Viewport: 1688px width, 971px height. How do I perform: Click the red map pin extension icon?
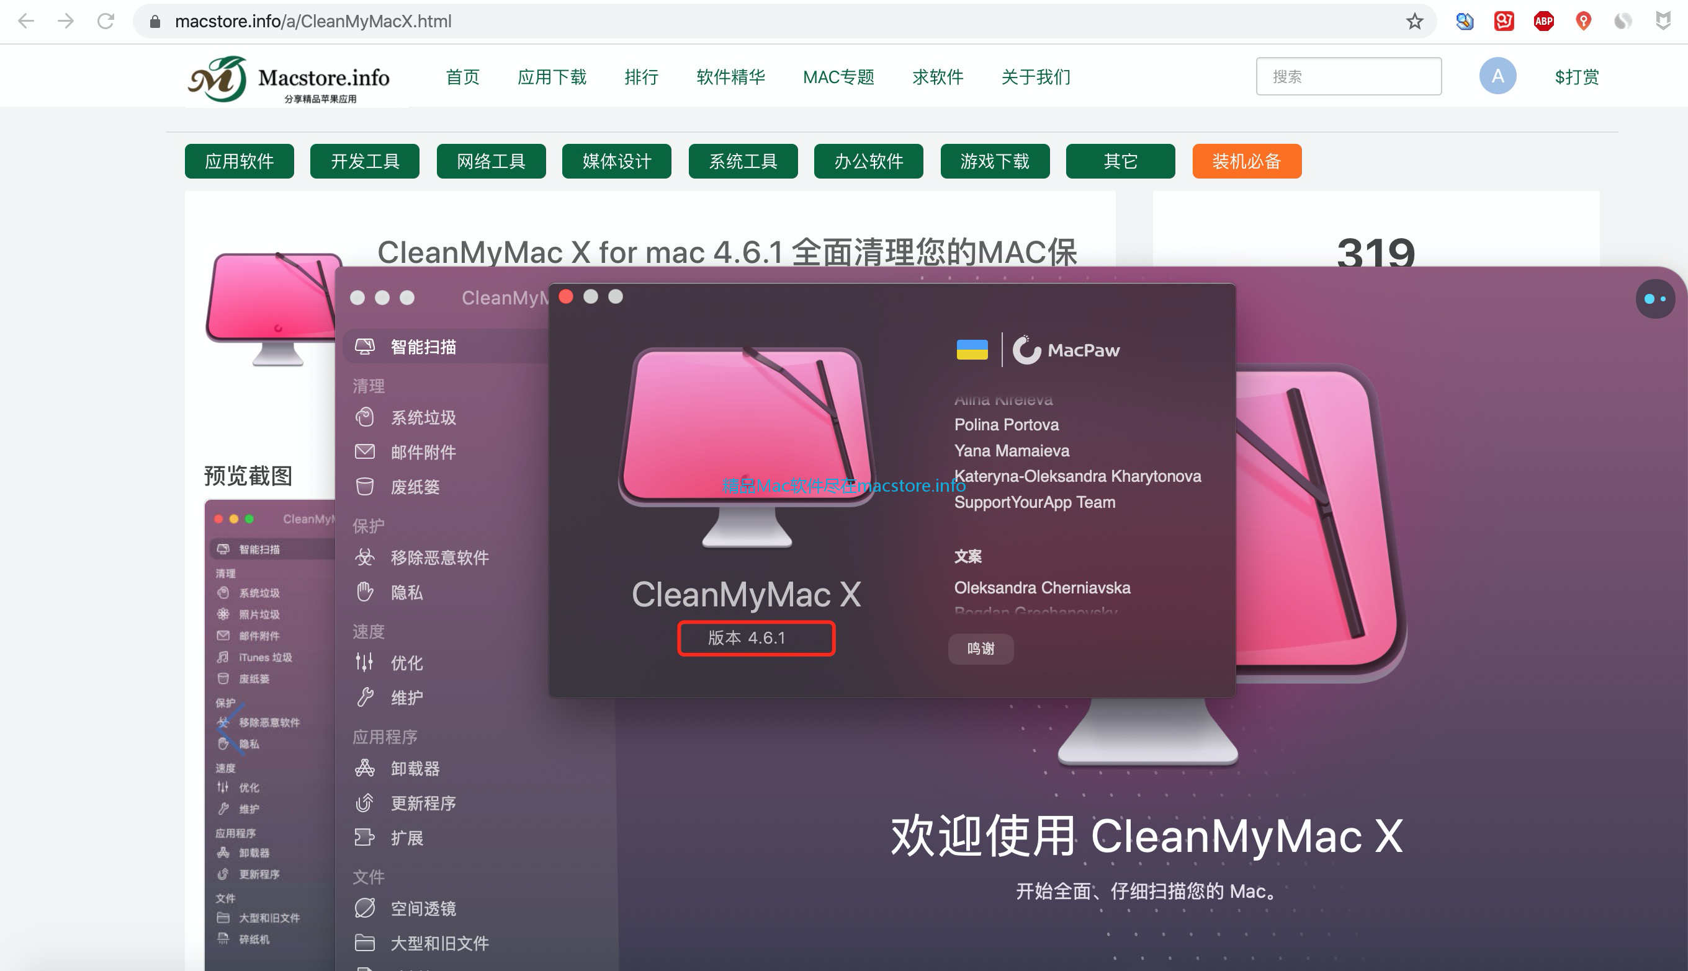coord(1583,21)
